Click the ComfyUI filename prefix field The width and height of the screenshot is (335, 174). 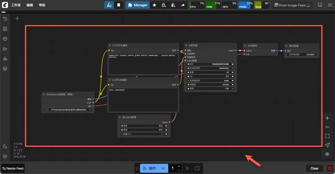(x=302, y=54)
